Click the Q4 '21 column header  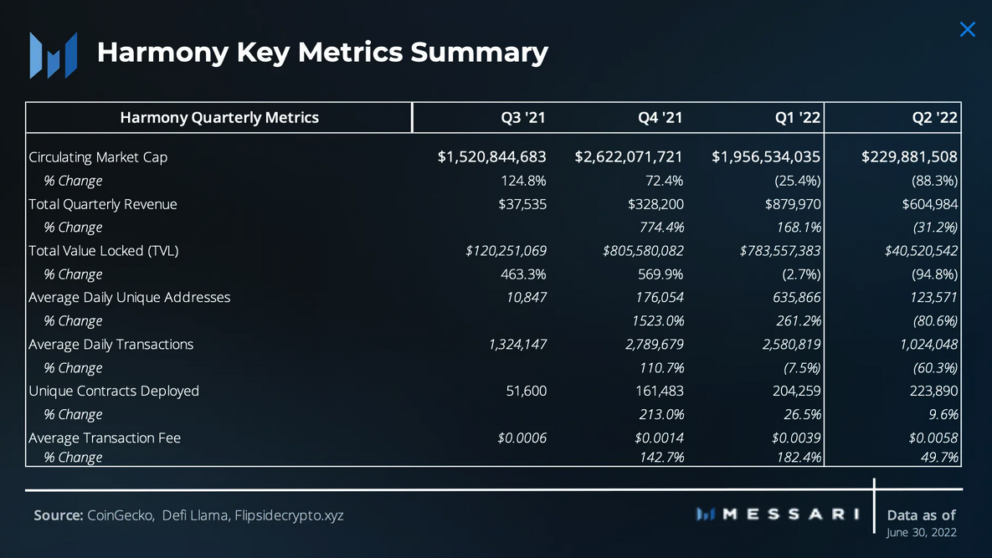pos(660,118)
